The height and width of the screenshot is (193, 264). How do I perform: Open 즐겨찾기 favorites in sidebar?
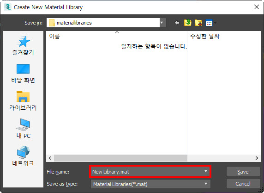pyautogui.click(x=23, y=46)
